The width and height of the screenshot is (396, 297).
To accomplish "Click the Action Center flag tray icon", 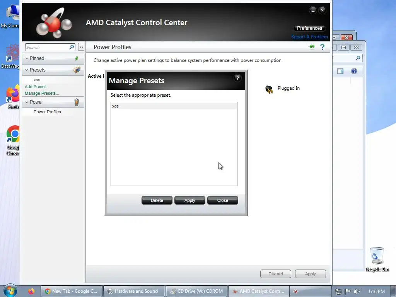I will (348, 292).
